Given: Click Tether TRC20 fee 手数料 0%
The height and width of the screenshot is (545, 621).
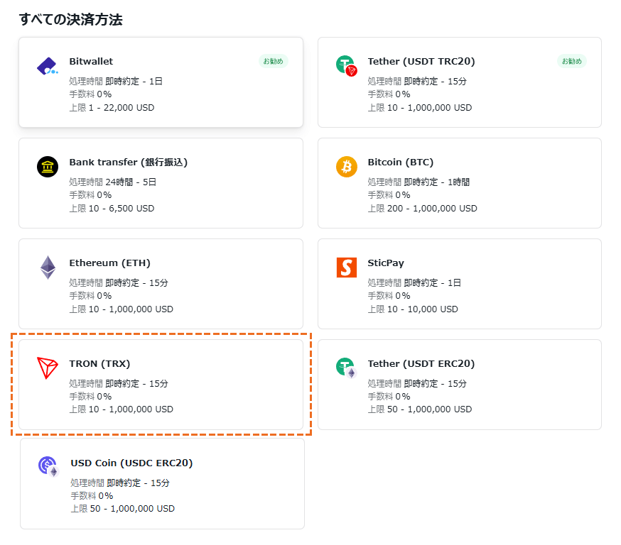Looking at the screenshot, I should pos(389,94).
